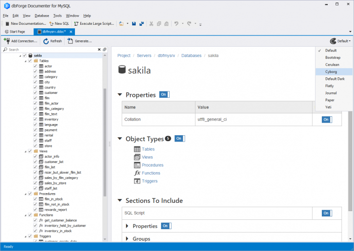Collapse the Properties section heading triangle

point(120,95)
